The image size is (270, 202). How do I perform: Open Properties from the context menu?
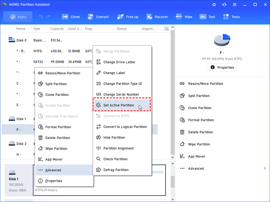point(64,181)
